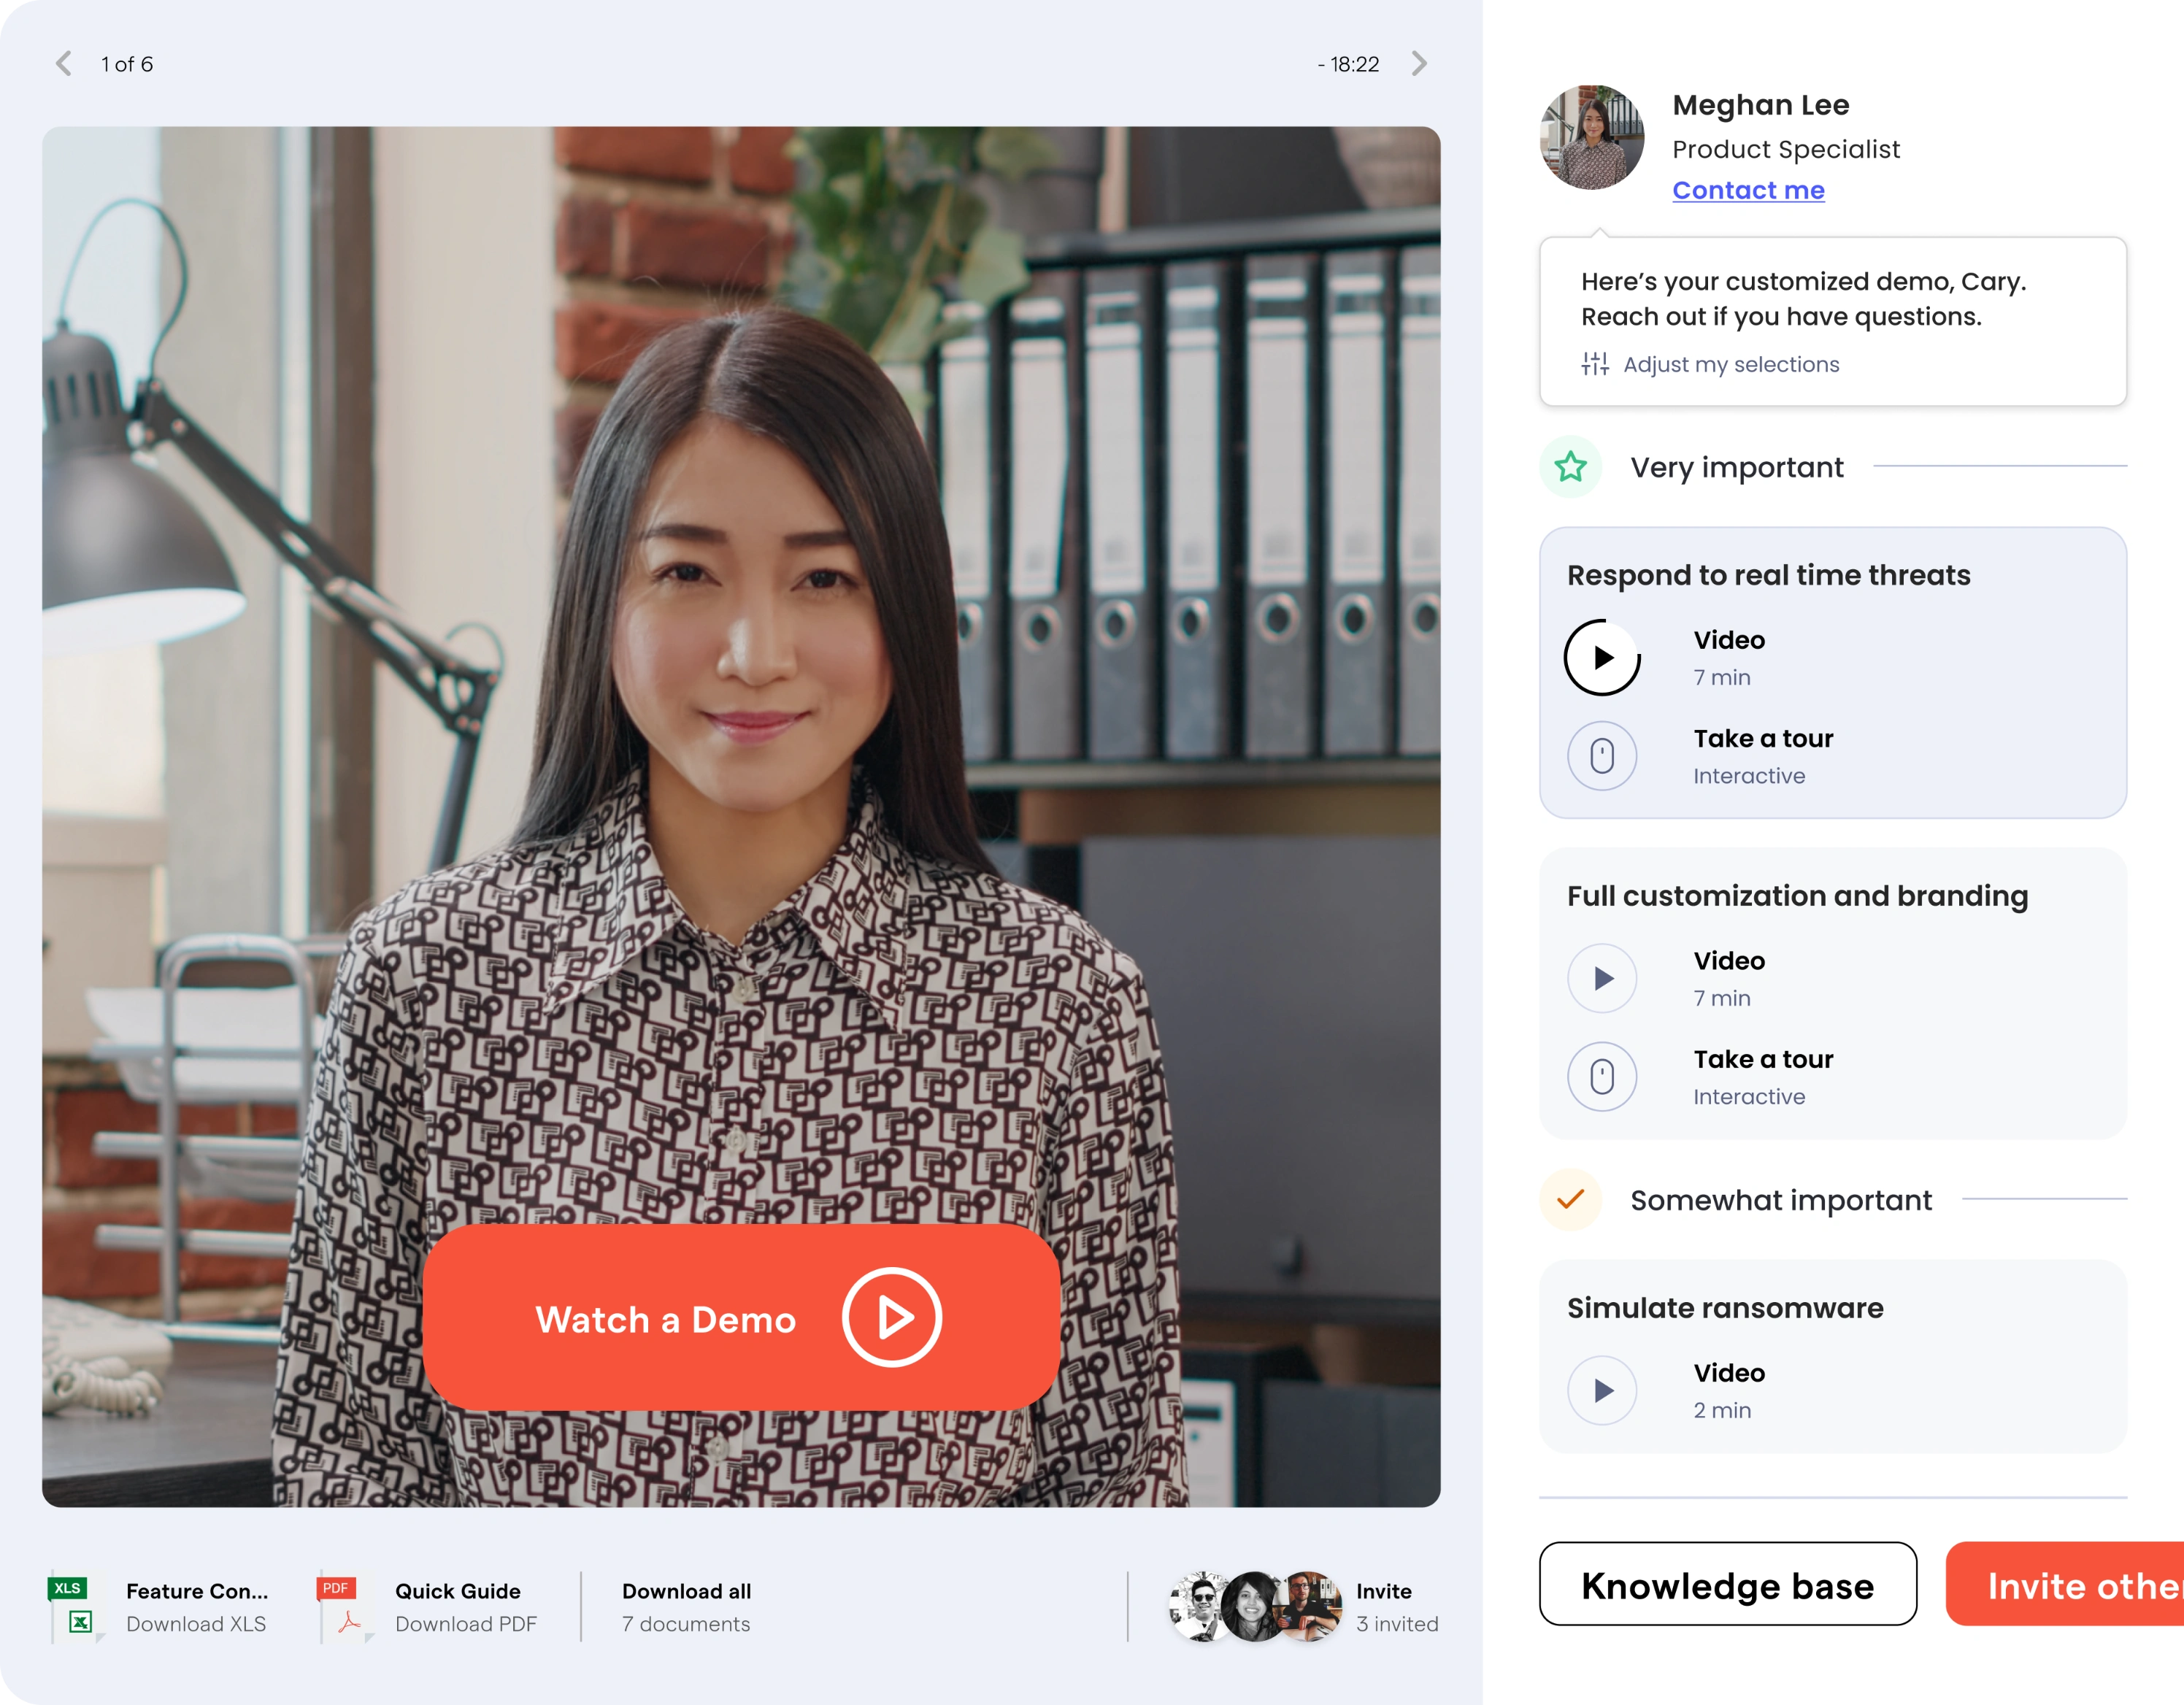Click the Somewhat important checkmark icon
Viewport: 2184px width, 1705px height.
[1570, 1199]
